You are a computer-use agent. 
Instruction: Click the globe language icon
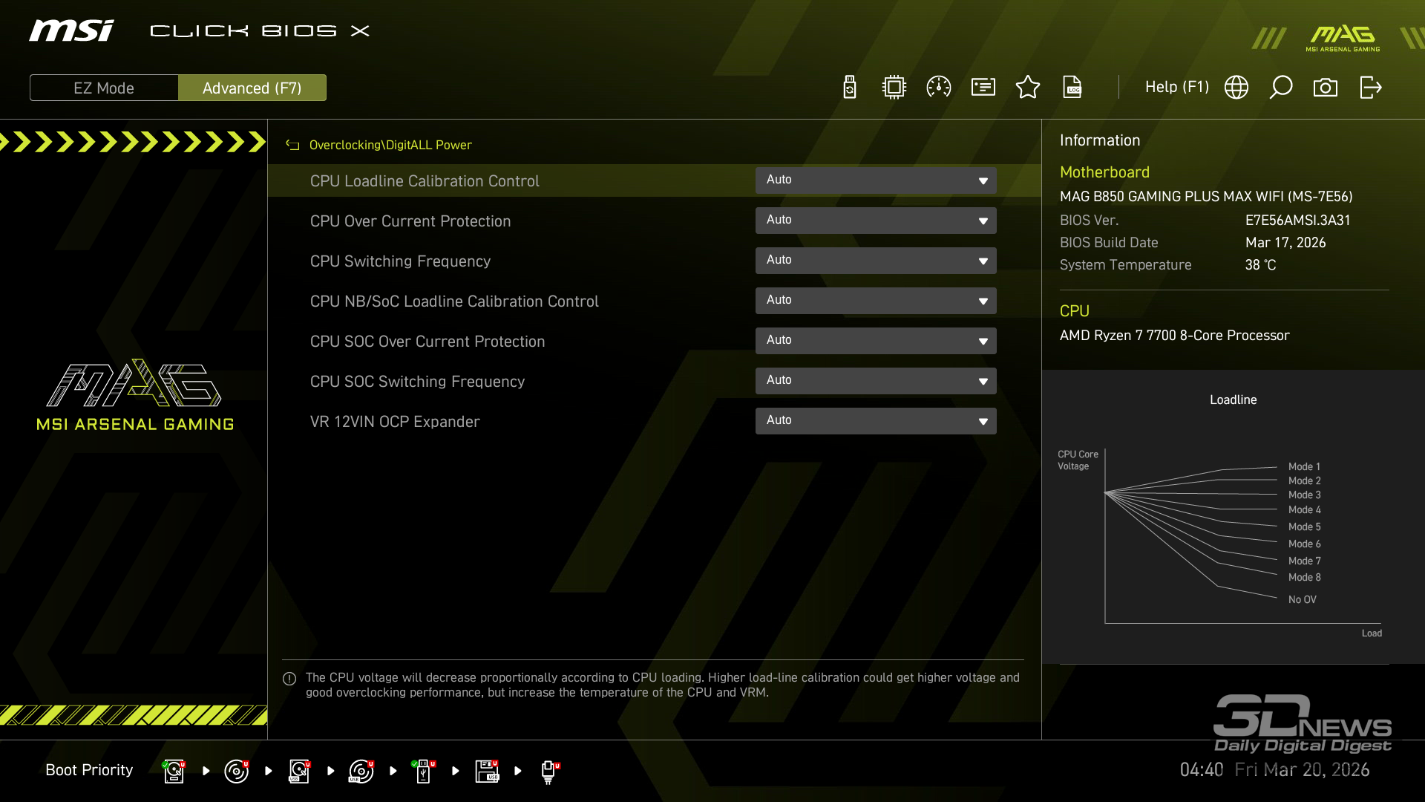click(x=1236, y=87)
